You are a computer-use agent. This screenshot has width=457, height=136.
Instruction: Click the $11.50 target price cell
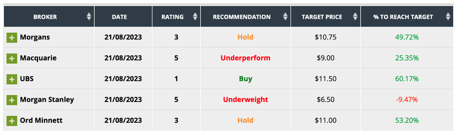pos(325,79)
